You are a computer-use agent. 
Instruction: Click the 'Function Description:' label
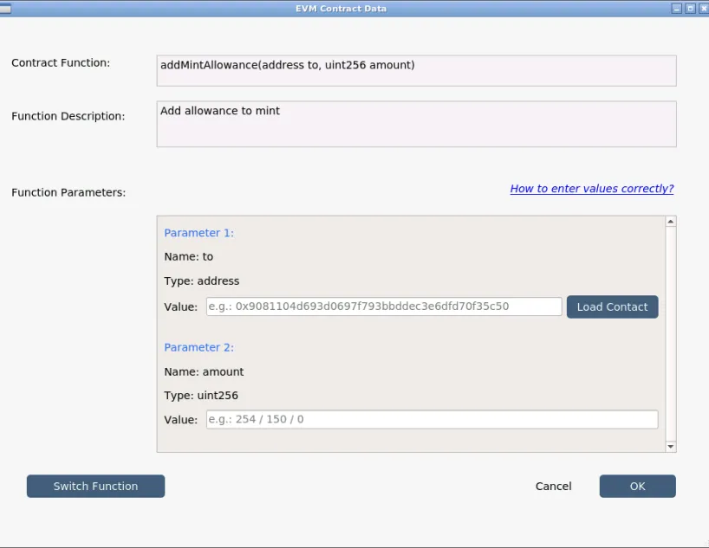pyautogui.click(x=68, y=116)
